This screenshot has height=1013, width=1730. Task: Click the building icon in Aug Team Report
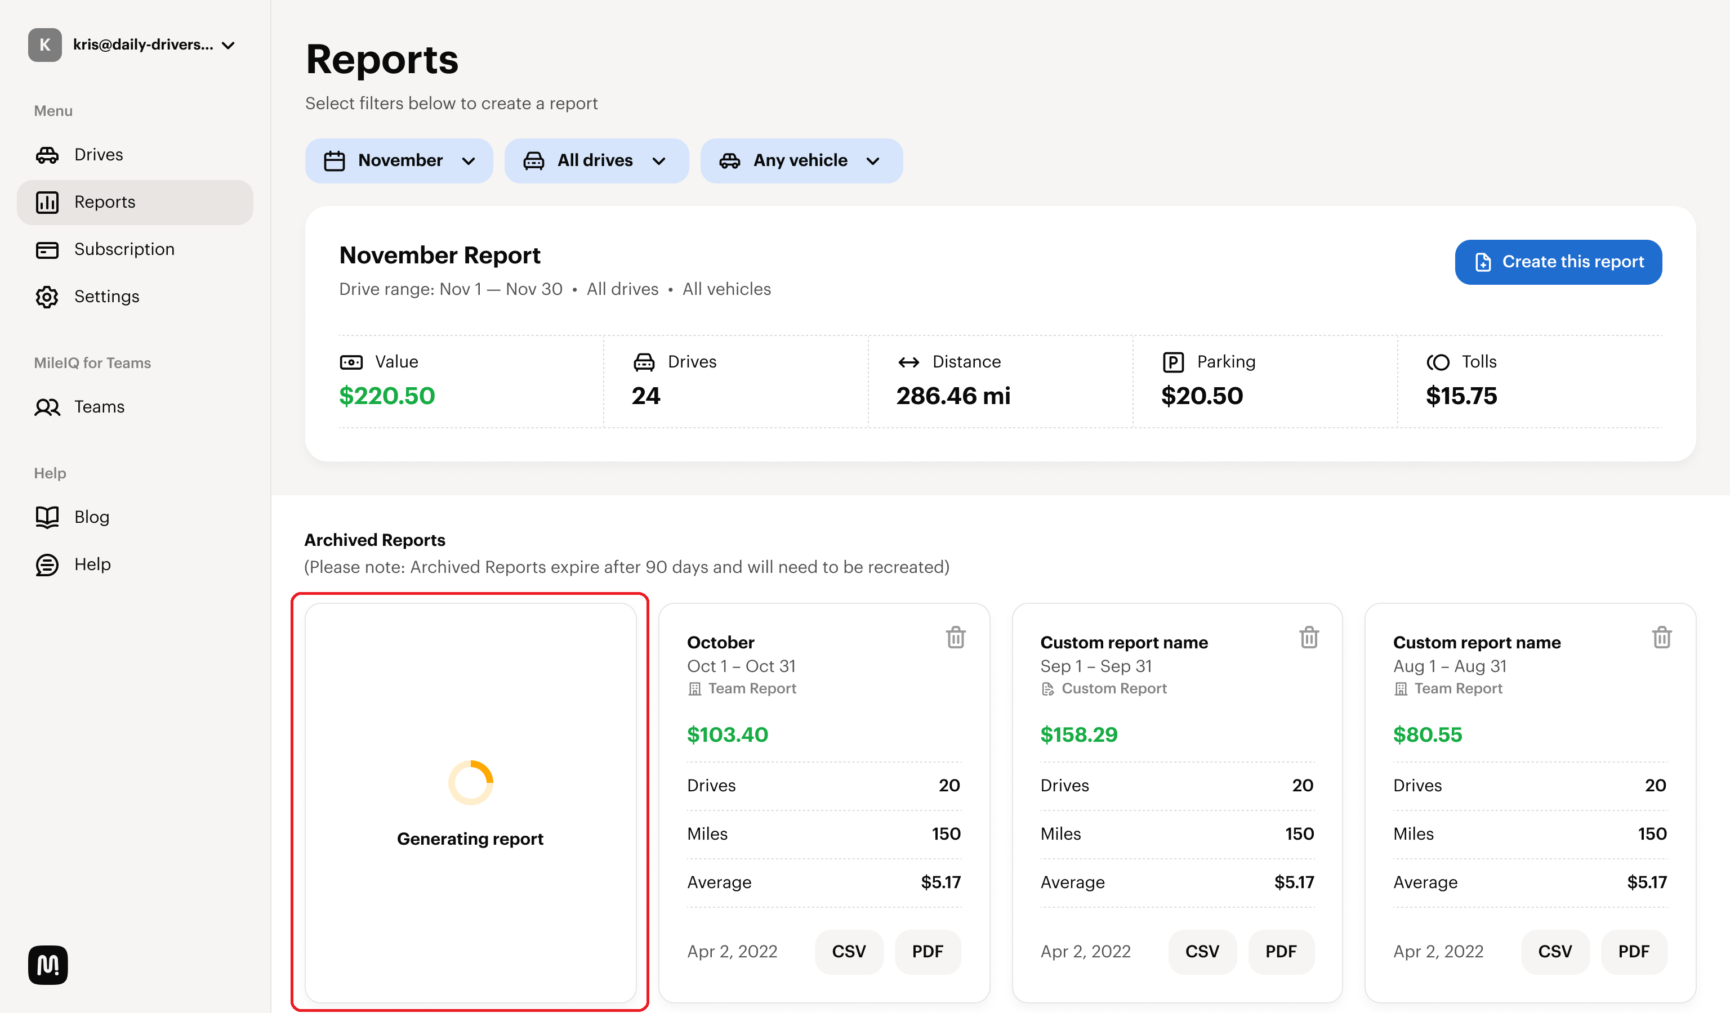(x=1401, y=689)
